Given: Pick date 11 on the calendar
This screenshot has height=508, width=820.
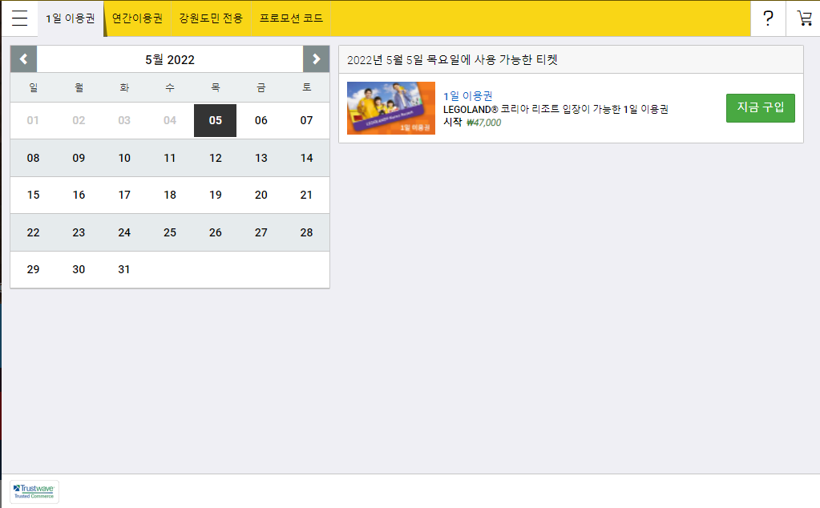Looking at the screenshot, I should tap(169, 158).
